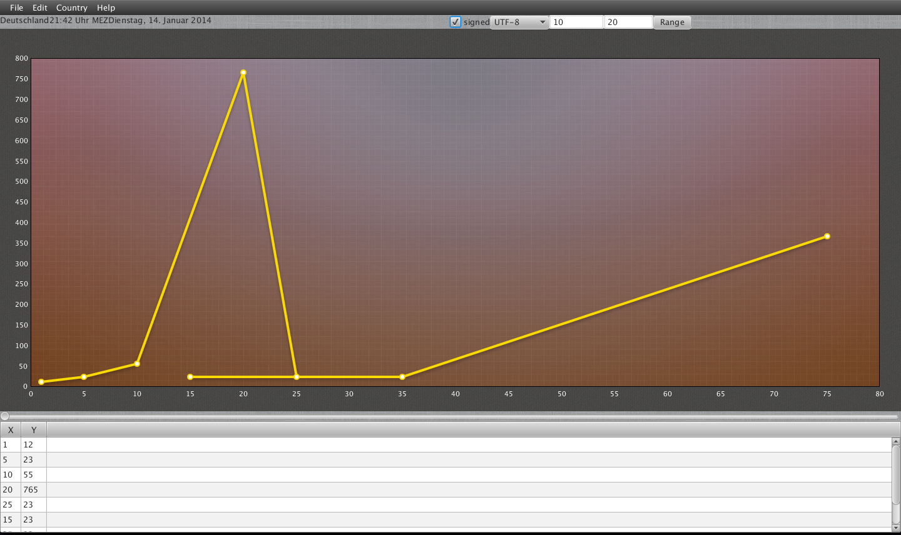Viewport: 901px width, 535px height.
Task: Open the Country menu
Action: point(71,7)
